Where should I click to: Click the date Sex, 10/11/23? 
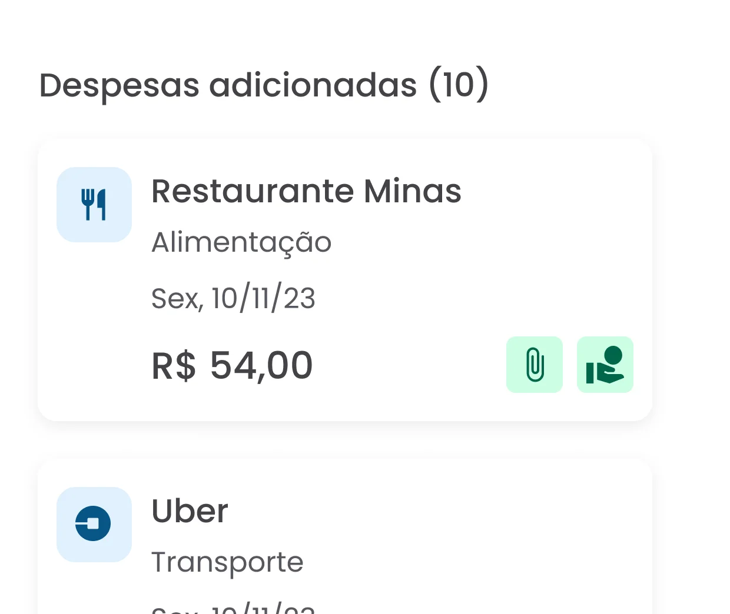pyautogui.click(x=233, y=298)
